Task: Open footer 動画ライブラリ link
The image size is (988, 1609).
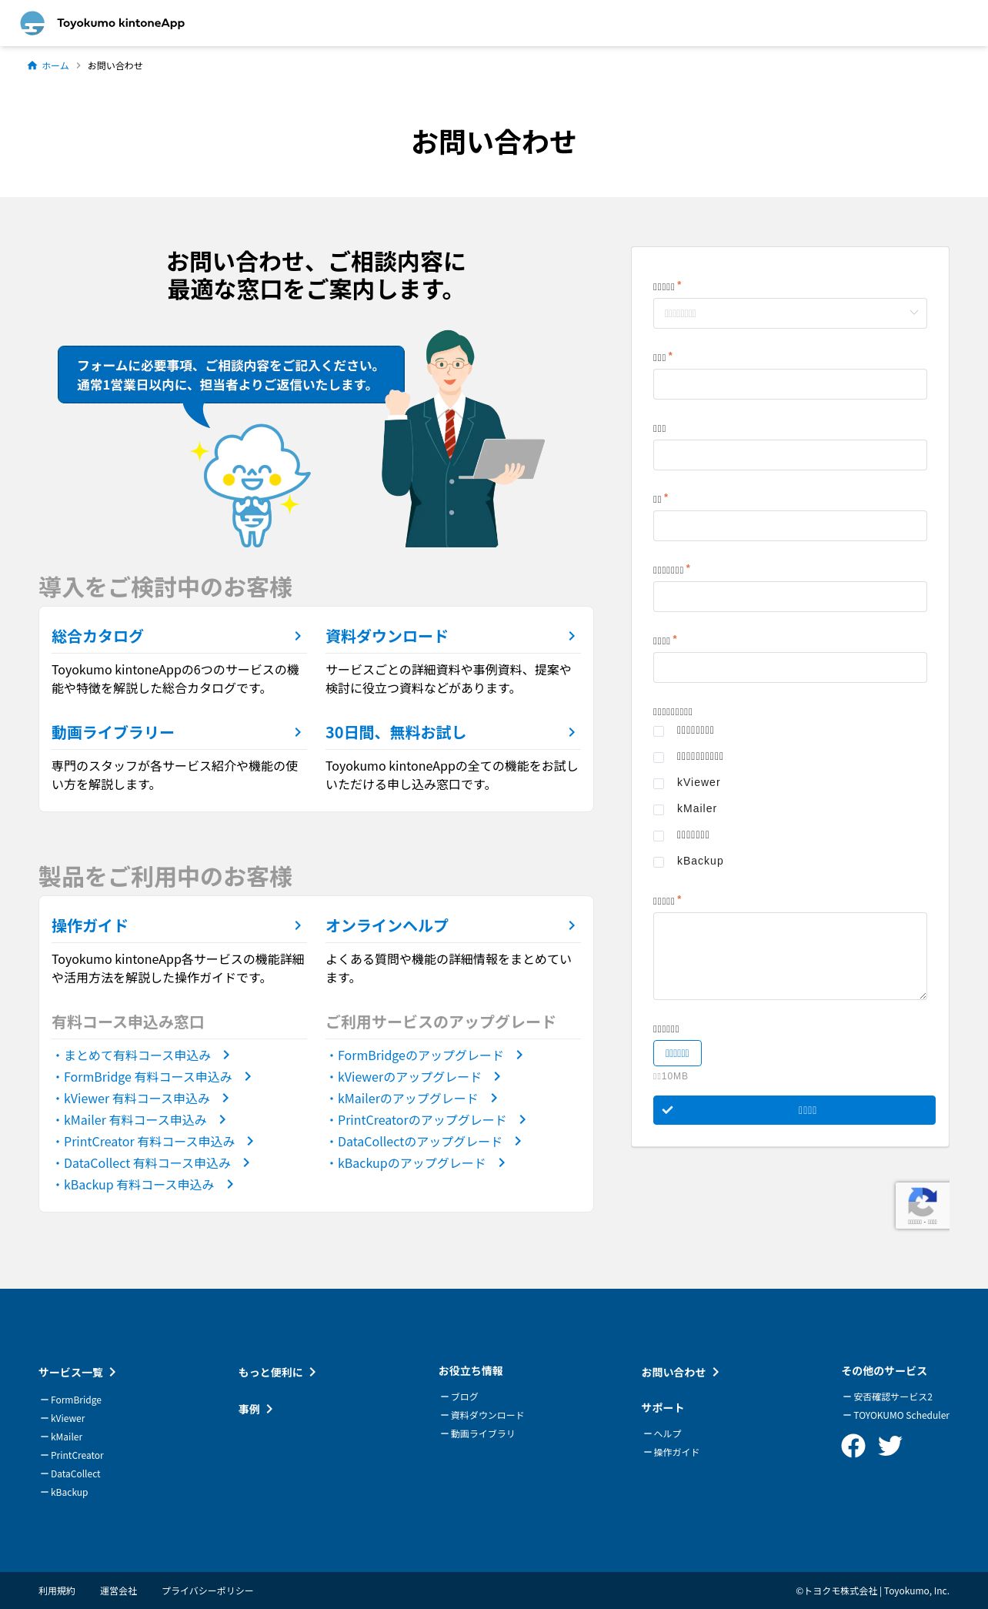Action: (483, 1433)
